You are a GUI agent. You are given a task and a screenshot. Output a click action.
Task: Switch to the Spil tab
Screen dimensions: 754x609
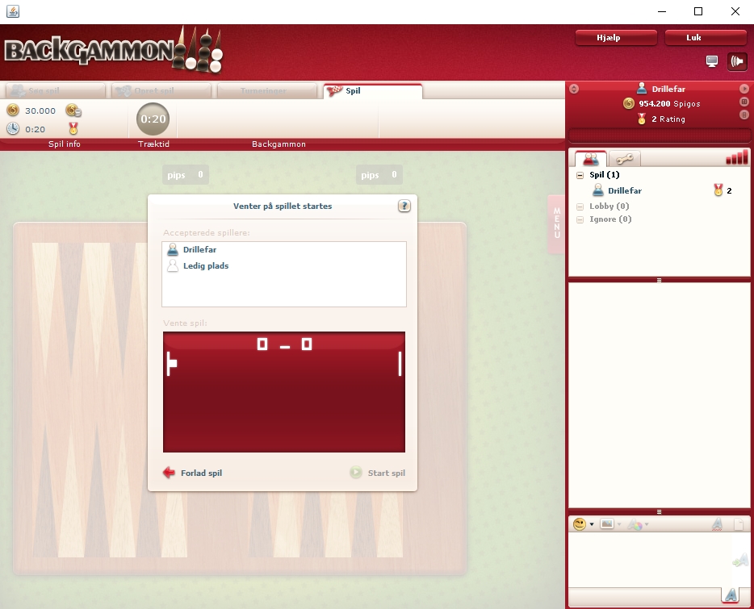tap(372, 91)
